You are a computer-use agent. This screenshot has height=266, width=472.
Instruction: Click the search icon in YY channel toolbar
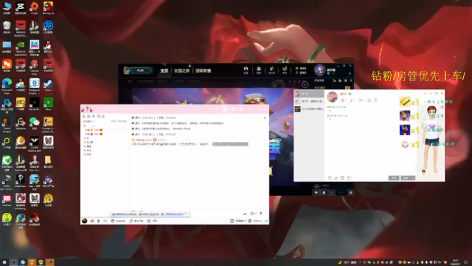(x=103, y=116)
